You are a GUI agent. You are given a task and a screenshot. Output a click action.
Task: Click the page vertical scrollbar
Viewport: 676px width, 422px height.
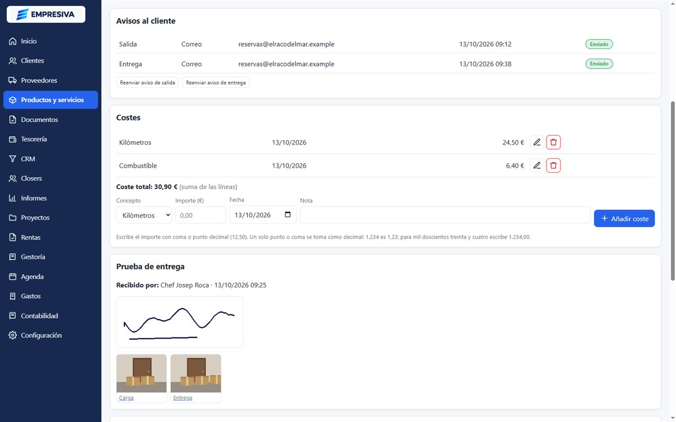(x=671, y=191)
